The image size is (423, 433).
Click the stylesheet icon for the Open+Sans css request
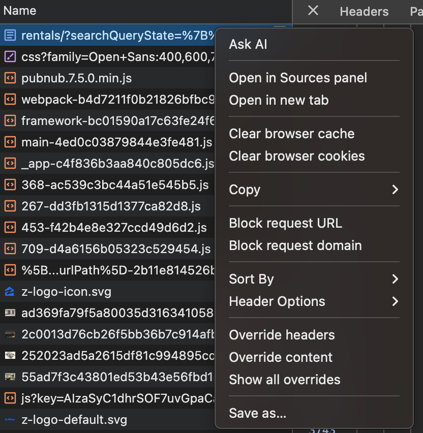tap(10, 56)
